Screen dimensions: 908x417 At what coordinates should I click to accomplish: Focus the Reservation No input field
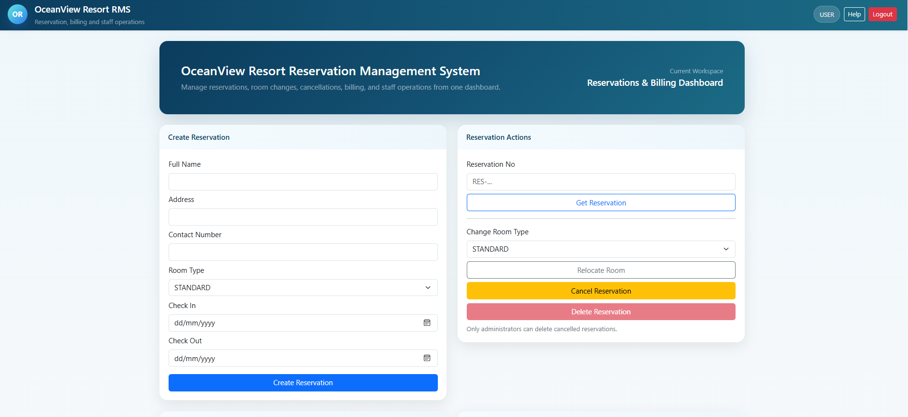coord(601,182)
